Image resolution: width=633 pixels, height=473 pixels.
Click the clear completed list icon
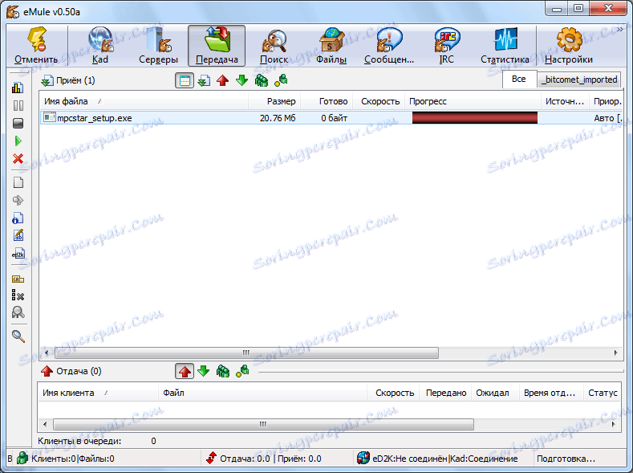tap(18, 296)
